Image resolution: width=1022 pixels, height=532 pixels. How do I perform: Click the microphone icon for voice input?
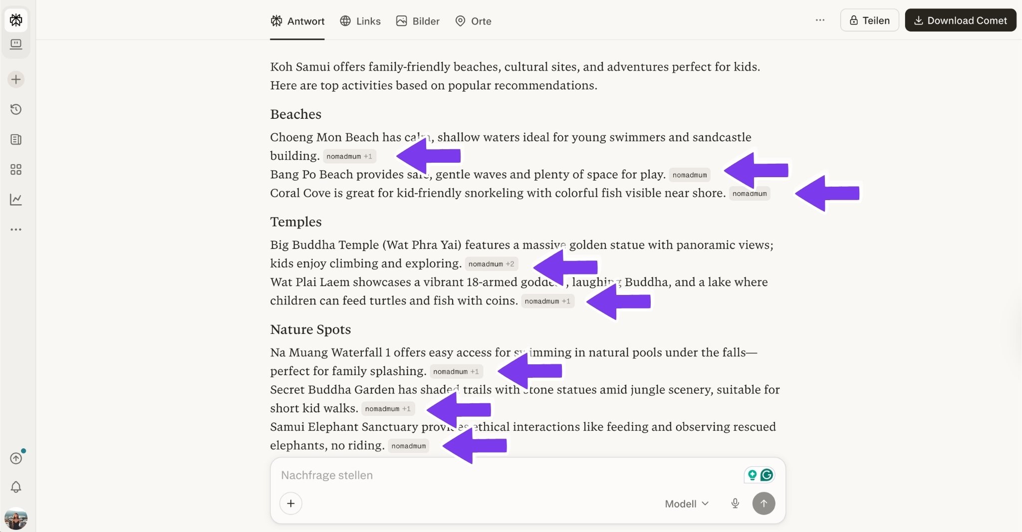(x=735, y=503)
